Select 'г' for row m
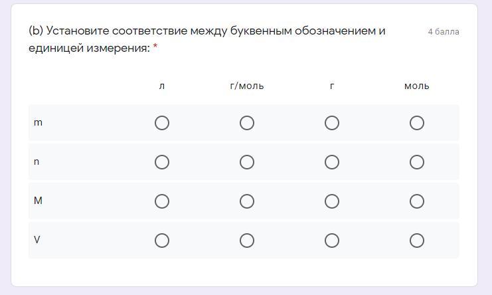The image size is (492, 295). (x=332, y=123)
